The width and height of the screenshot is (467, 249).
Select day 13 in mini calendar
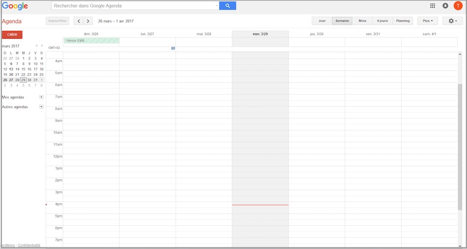pos(11,69)
